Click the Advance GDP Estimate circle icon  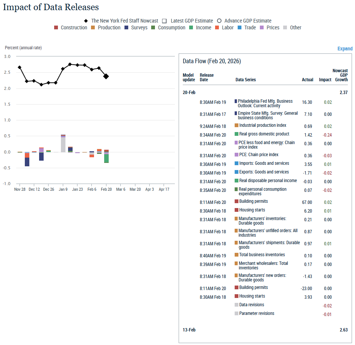[x=219, y=21]
